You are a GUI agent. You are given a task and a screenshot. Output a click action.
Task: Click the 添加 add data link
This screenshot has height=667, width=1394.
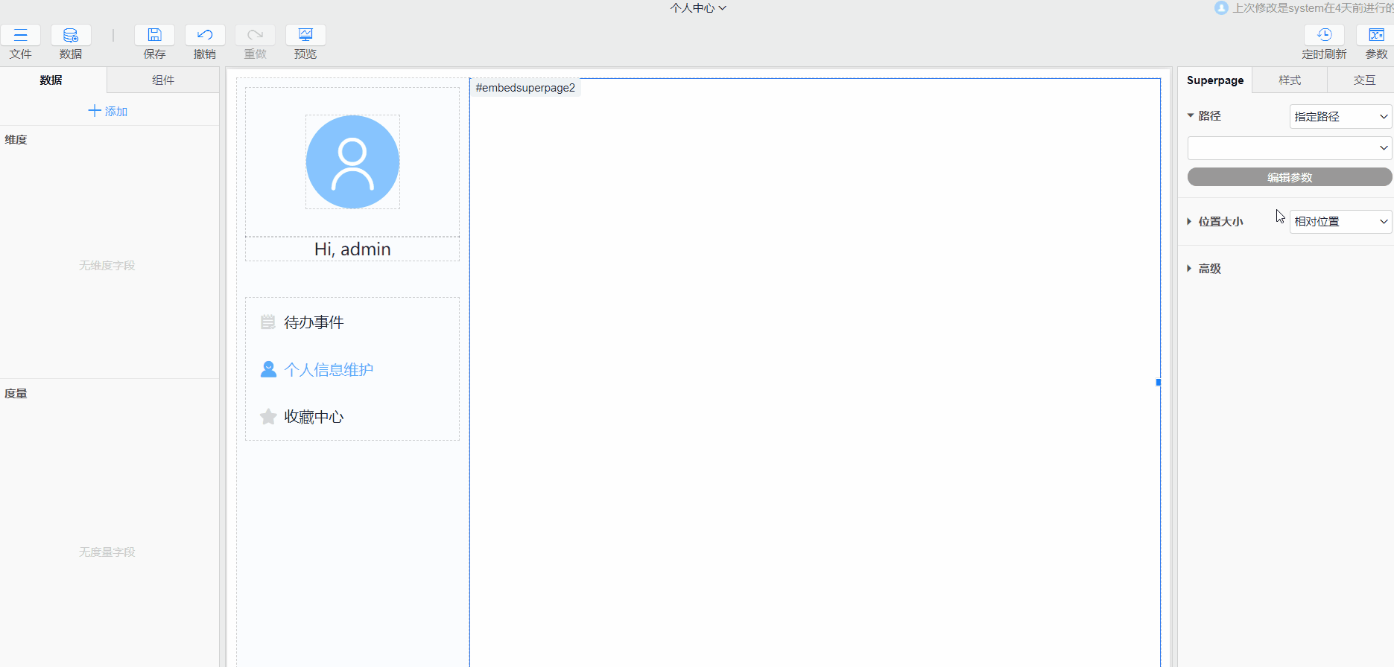point(108,112)
